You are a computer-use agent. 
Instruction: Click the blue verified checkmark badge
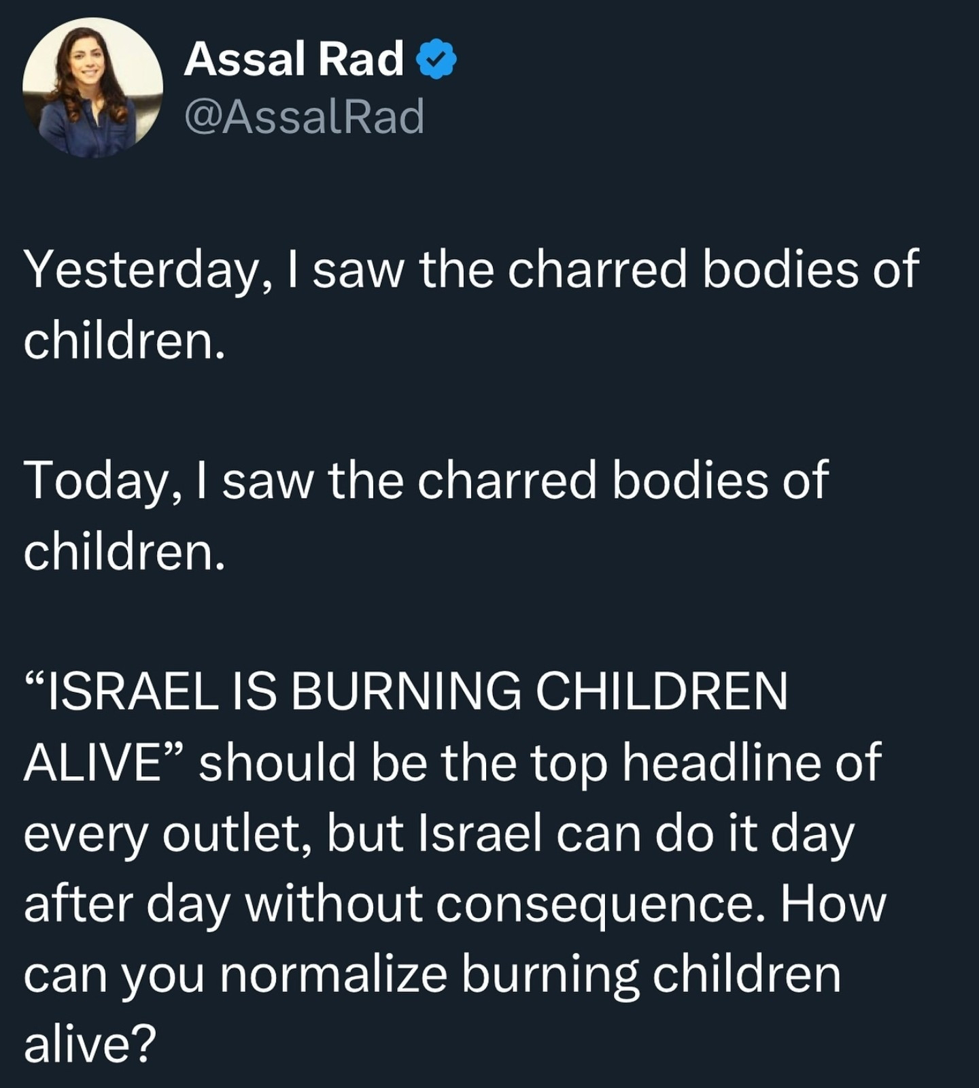436,60
